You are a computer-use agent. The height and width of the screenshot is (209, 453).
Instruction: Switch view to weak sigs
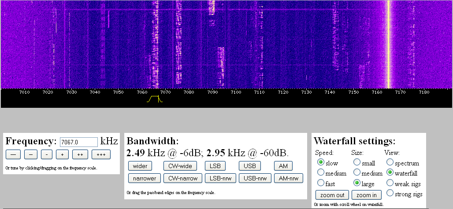pyautogui.click(x=390, y=183)
